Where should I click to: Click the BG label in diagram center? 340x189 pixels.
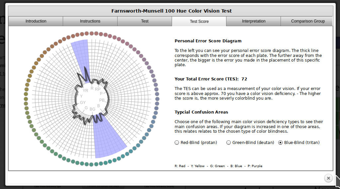(92, 109)
